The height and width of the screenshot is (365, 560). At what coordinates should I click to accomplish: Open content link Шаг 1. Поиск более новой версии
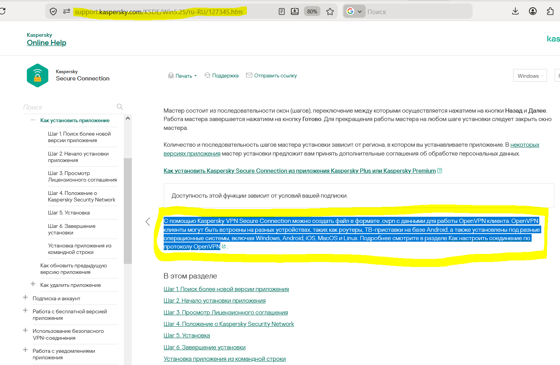pyautogui.click(x=226, y=289)
